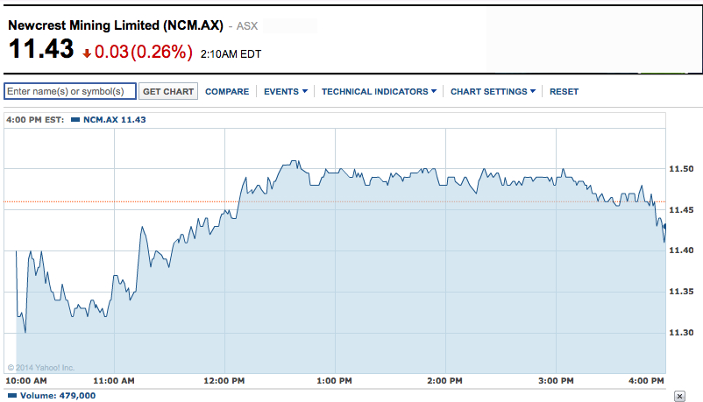Click the red down-arrow price change icon
Viewport: 703px width, 402px height.
click(x=87, y=53)
